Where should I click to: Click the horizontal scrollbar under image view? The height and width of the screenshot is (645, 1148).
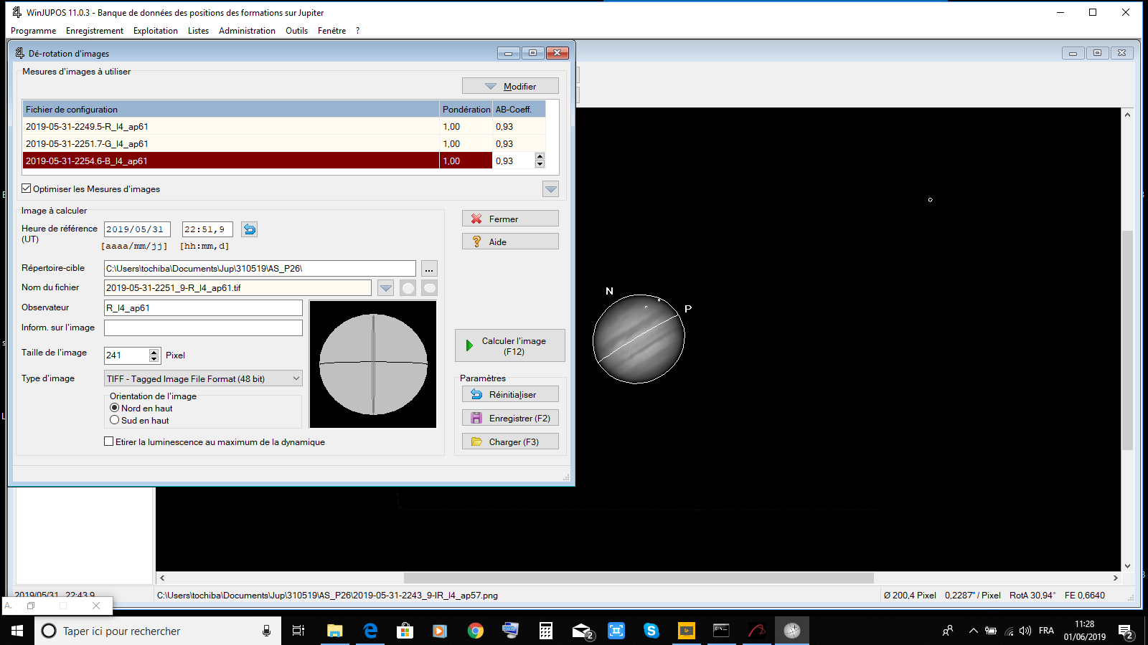639,578
